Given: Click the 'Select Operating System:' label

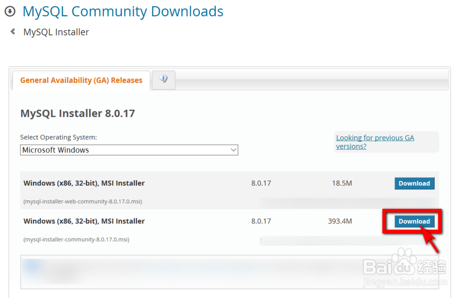Looking at the screenshot, I should [x=59, y=137].
